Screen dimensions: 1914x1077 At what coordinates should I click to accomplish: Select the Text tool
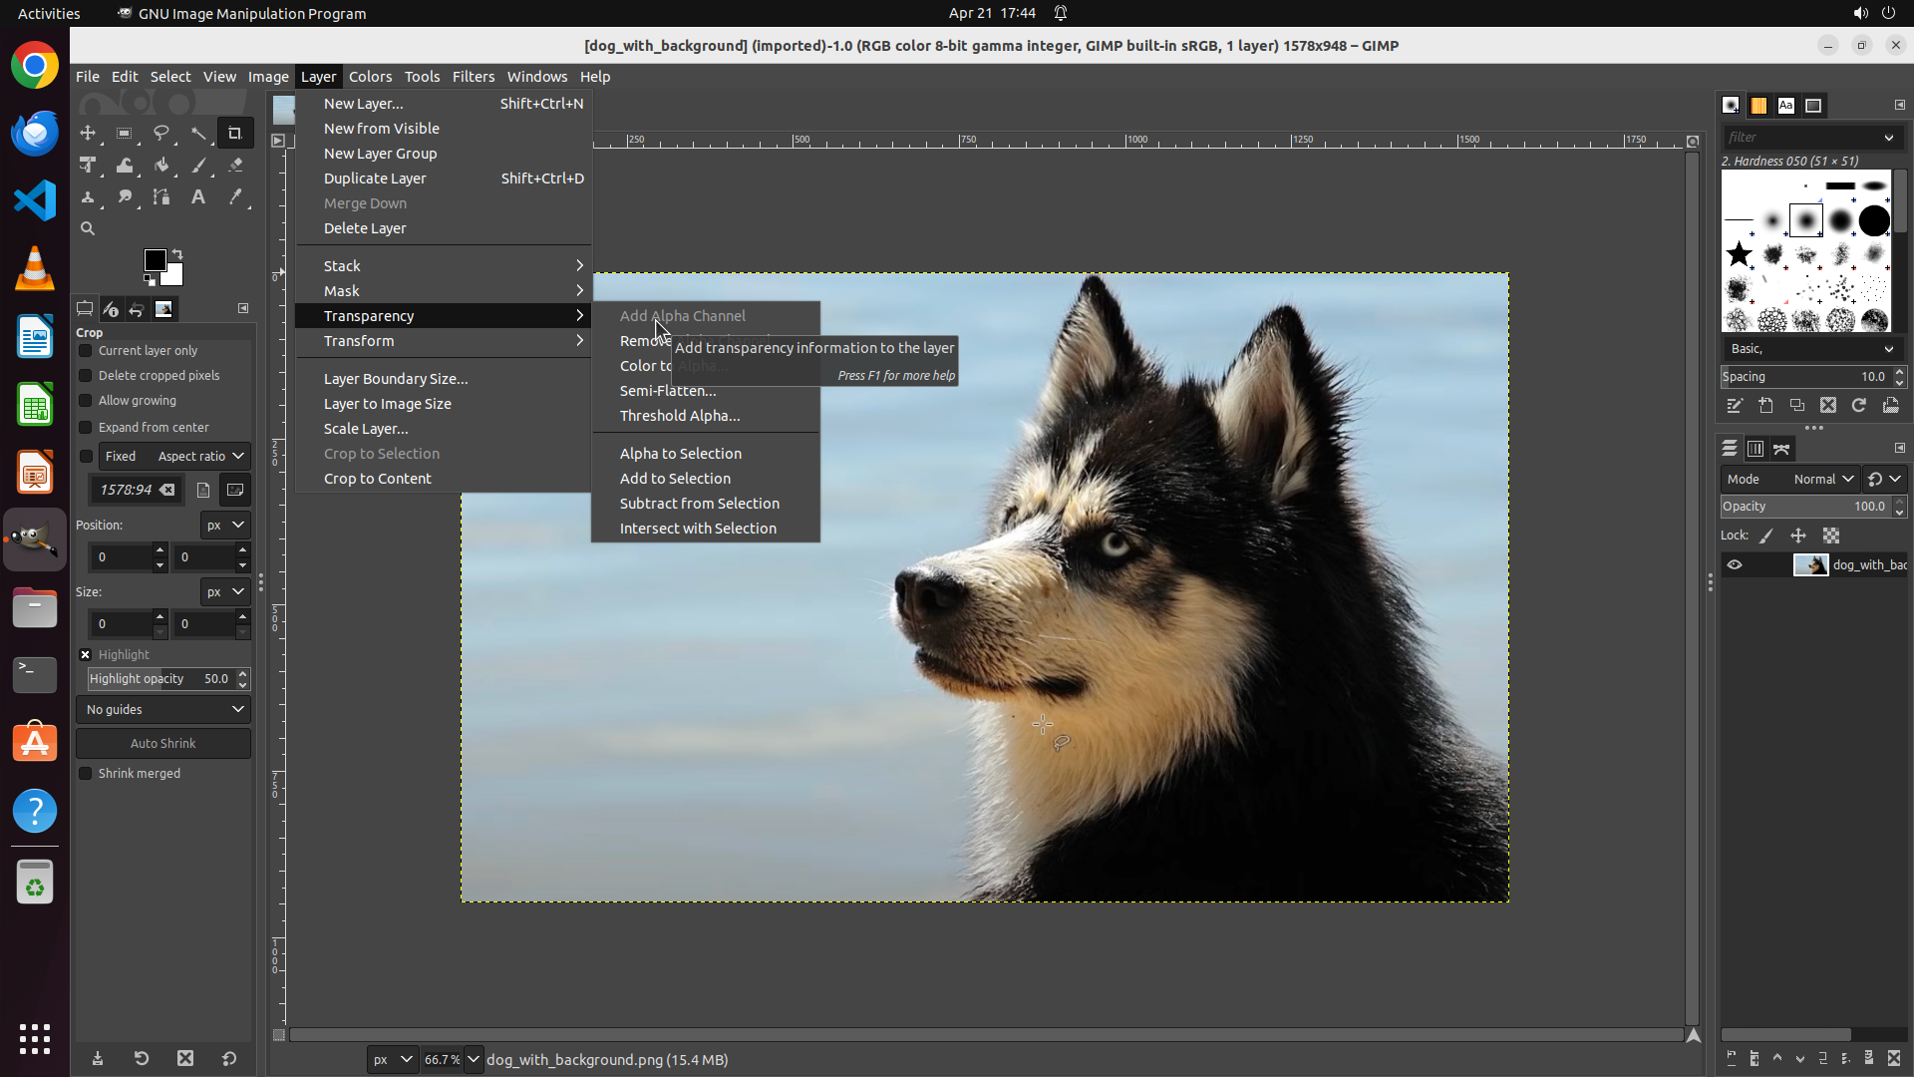pos(198,197)
